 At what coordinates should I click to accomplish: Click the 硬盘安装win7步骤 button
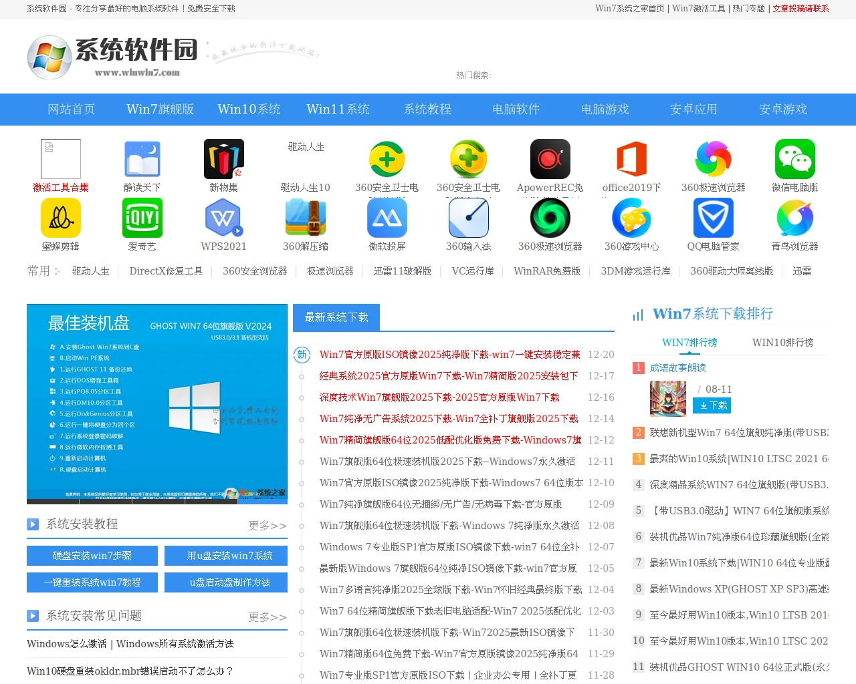coord(92,556)
